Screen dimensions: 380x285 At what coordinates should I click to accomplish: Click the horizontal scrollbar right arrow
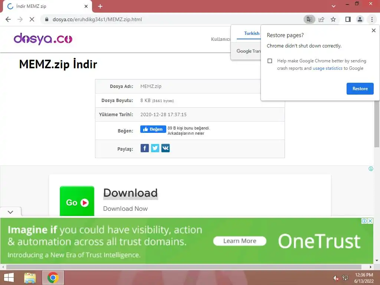point(371,267)
